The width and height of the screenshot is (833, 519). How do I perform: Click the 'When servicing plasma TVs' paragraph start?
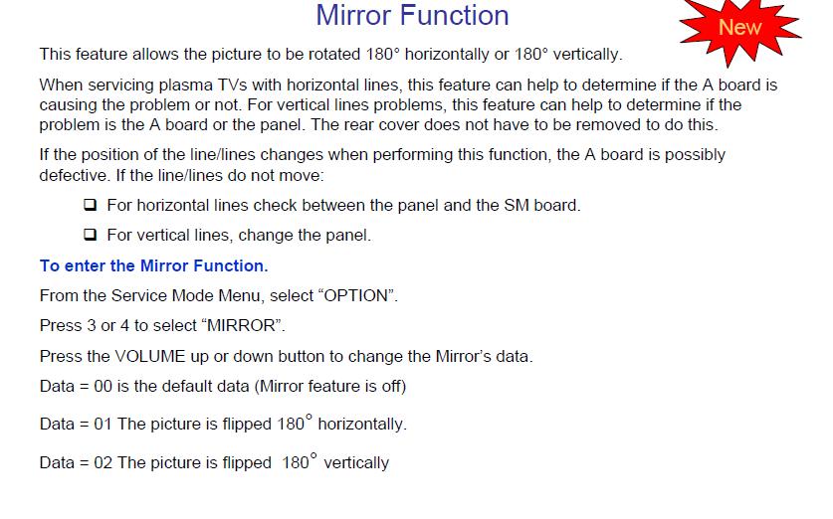(139, 86)
